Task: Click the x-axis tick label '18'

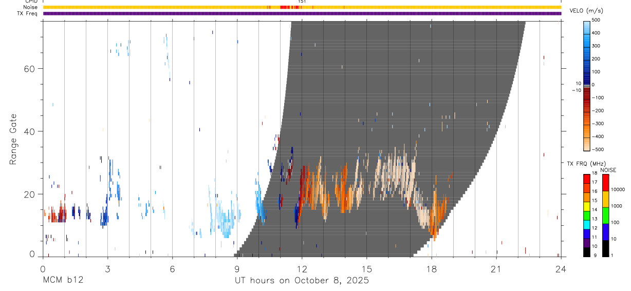Action: pos(432,268)
